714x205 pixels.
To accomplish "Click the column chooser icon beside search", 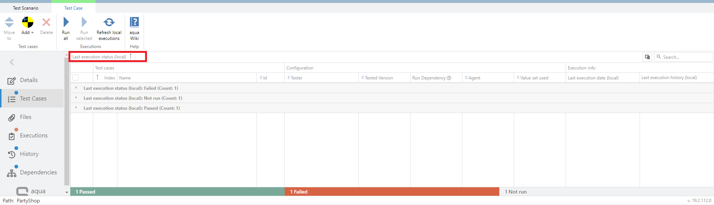I will (x=647, y=57).
